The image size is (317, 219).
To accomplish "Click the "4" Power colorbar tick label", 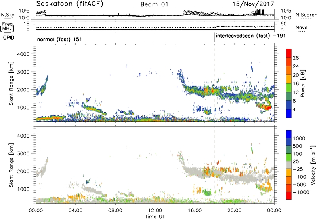I will click(294, 109).
